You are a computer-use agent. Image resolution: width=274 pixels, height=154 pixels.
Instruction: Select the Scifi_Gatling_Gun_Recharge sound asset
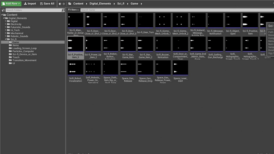[x=215, y=45]
